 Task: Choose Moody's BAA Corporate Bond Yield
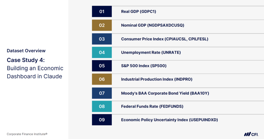[x=165, y=93]
